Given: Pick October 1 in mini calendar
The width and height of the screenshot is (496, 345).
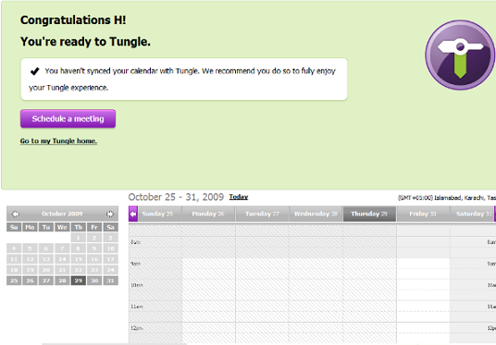Looking at the screenshot, I should [x=79, y=238].
